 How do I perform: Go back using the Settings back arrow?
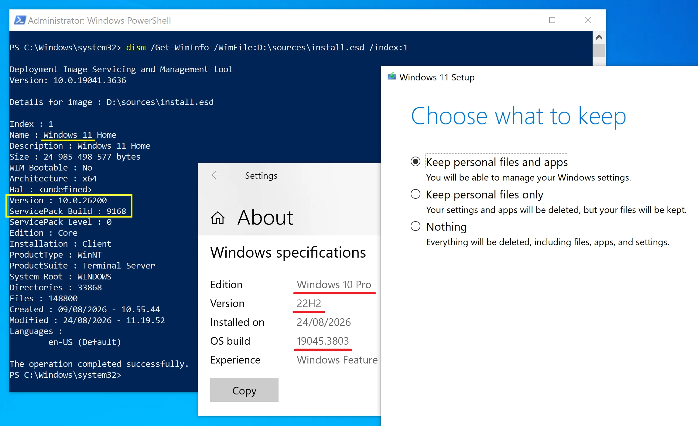click(216, 175)
